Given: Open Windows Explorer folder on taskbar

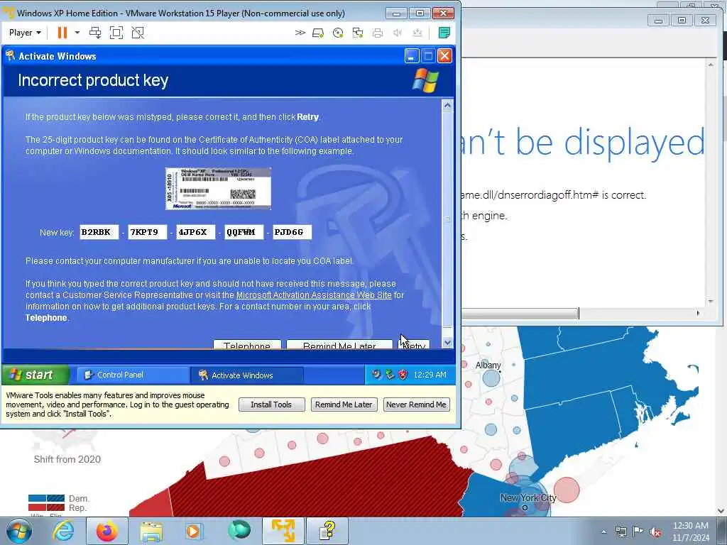Looking at the screenshot, I should 151,532.
